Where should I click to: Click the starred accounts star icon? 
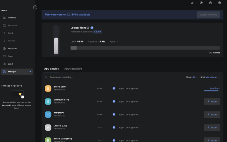[x=20, y=94]
